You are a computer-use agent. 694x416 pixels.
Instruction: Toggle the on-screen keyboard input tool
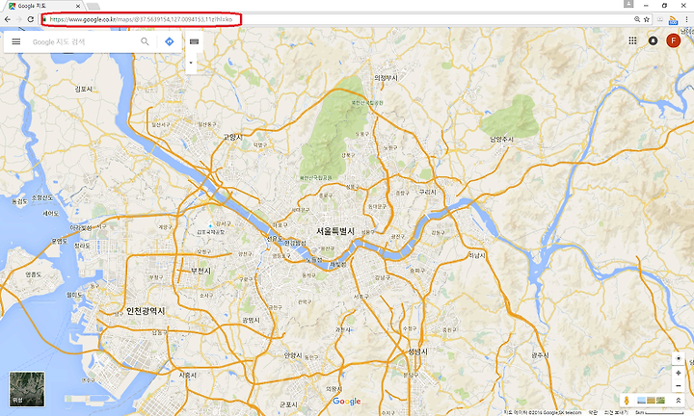click(194, 41)
